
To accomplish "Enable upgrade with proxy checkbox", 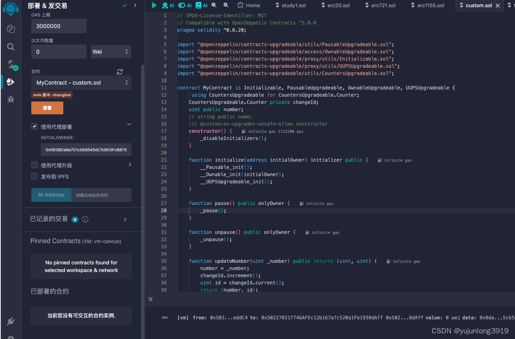I will [34, 165].
